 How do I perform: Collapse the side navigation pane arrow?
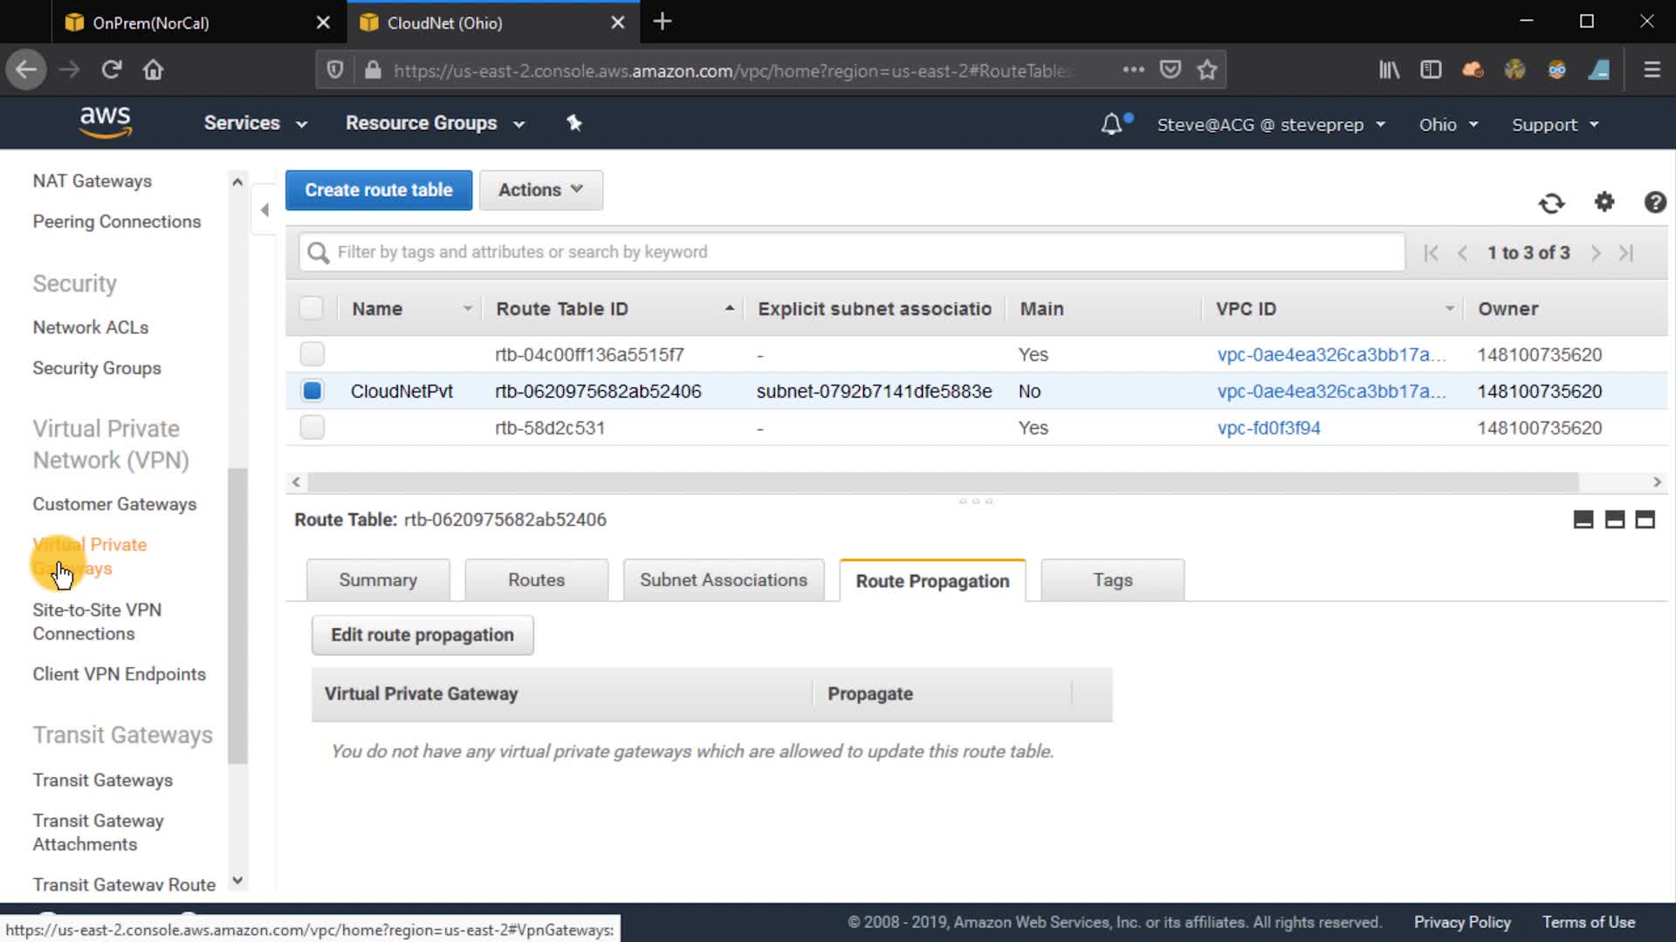coord(264,209)
